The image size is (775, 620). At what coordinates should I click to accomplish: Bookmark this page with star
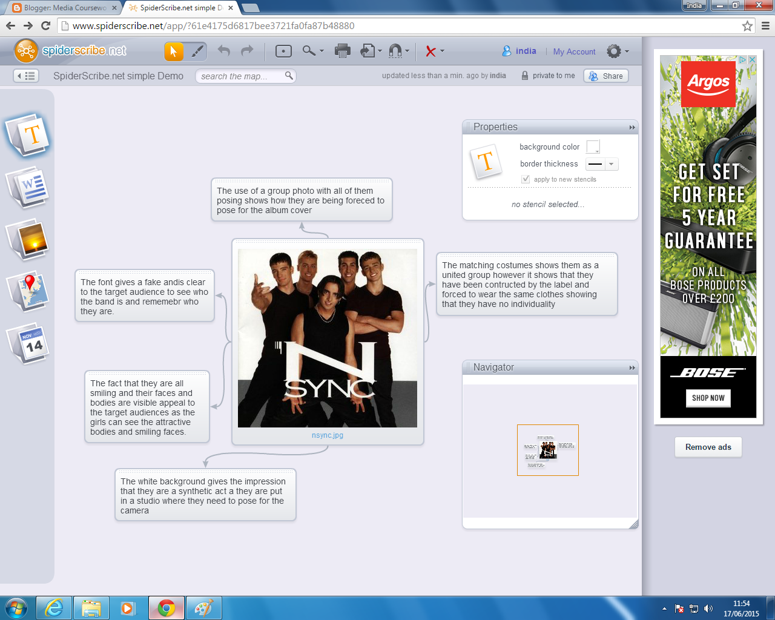click(x=747, y=25)
